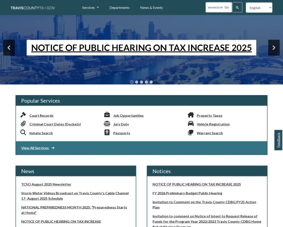Open the News & Events menu item
Viewport: 283px width, 227px height.
[151, 8]
